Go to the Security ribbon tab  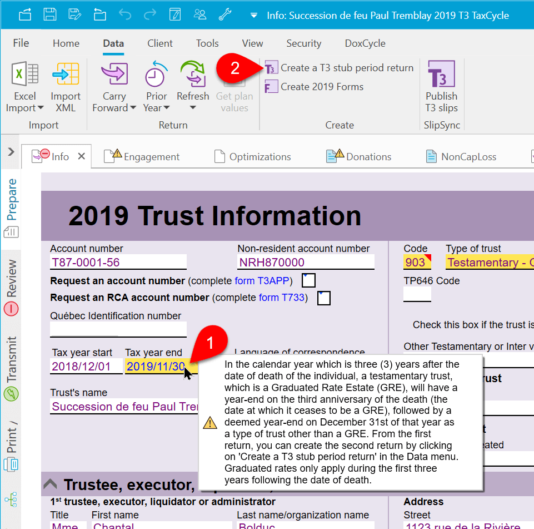pos(304,43)
